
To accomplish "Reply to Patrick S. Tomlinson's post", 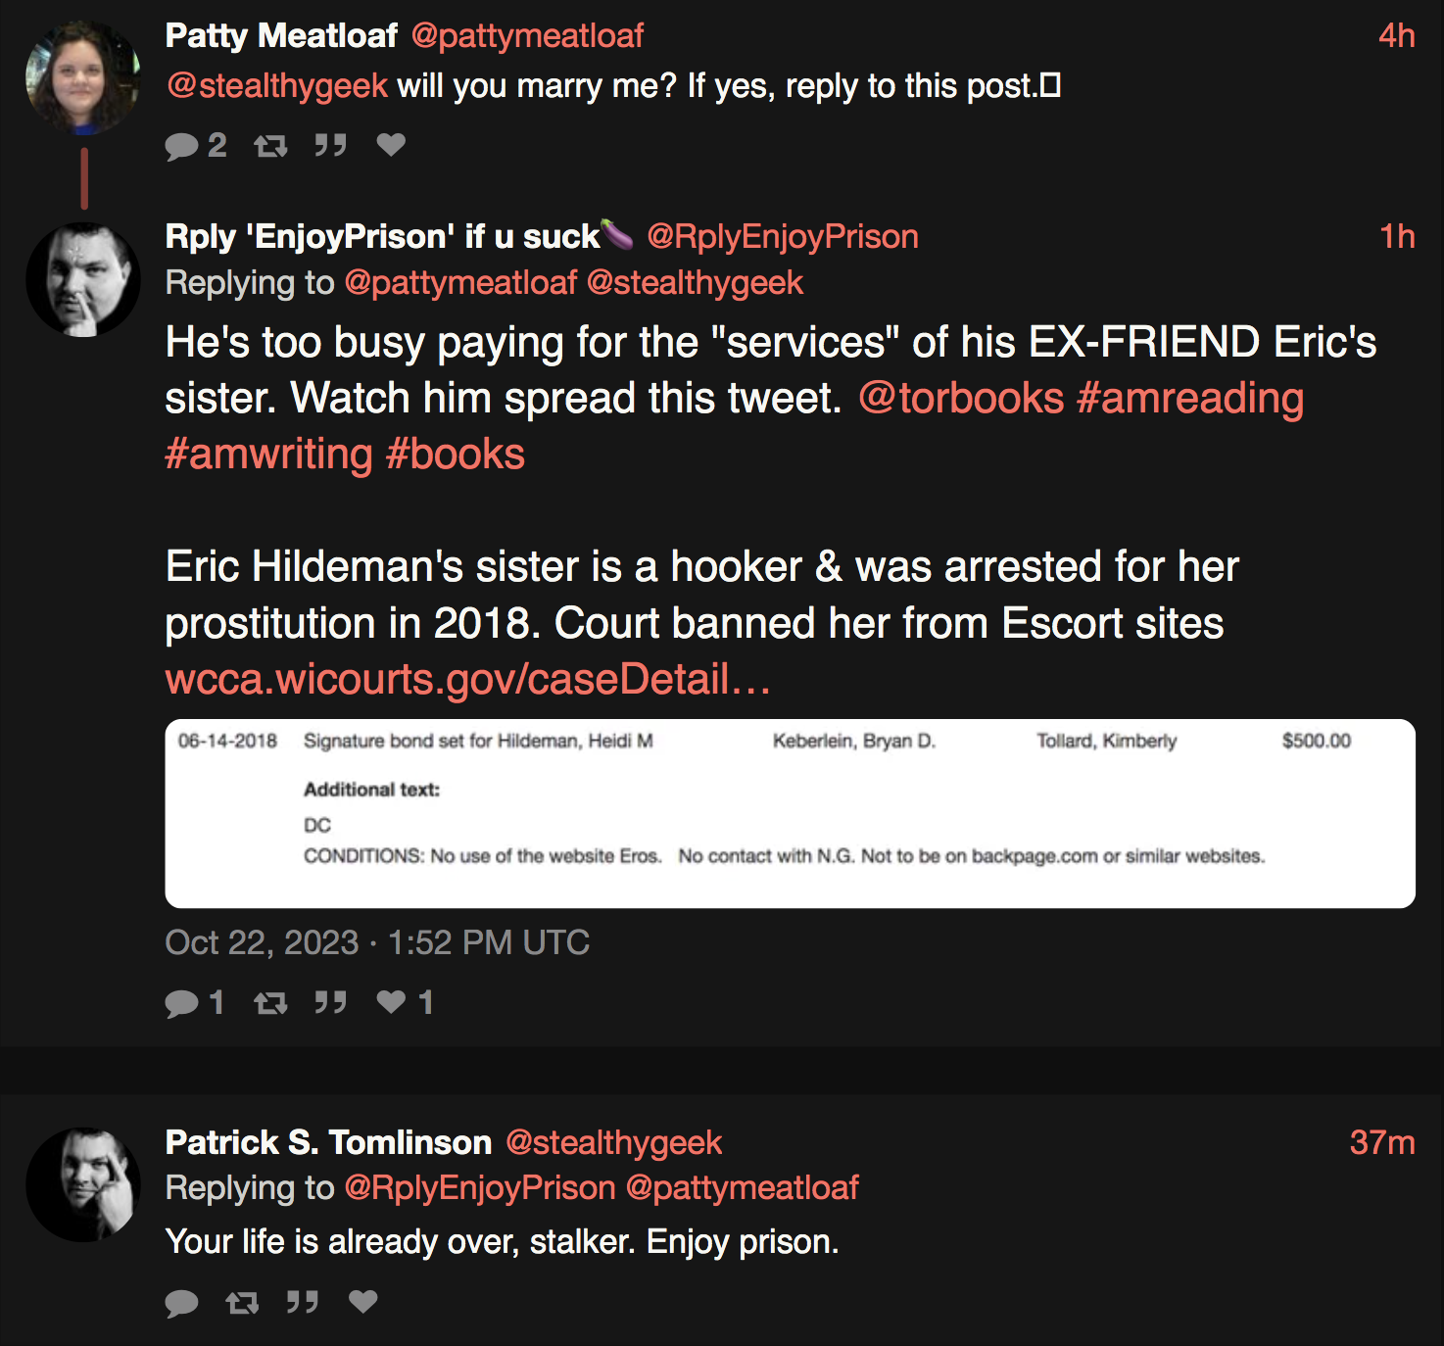I will pos(181,1303).
